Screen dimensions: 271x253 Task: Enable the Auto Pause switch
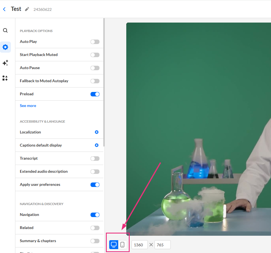pyautogui.click(x=95, y=68)
